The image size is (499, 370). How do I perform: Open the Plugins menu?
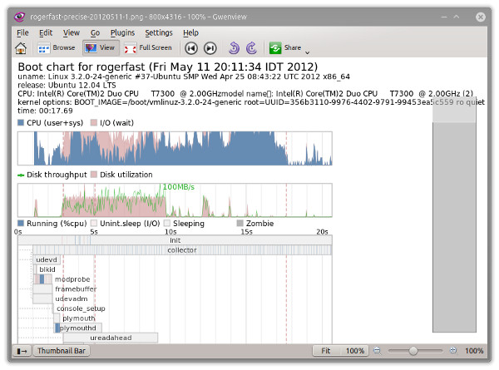122,32
